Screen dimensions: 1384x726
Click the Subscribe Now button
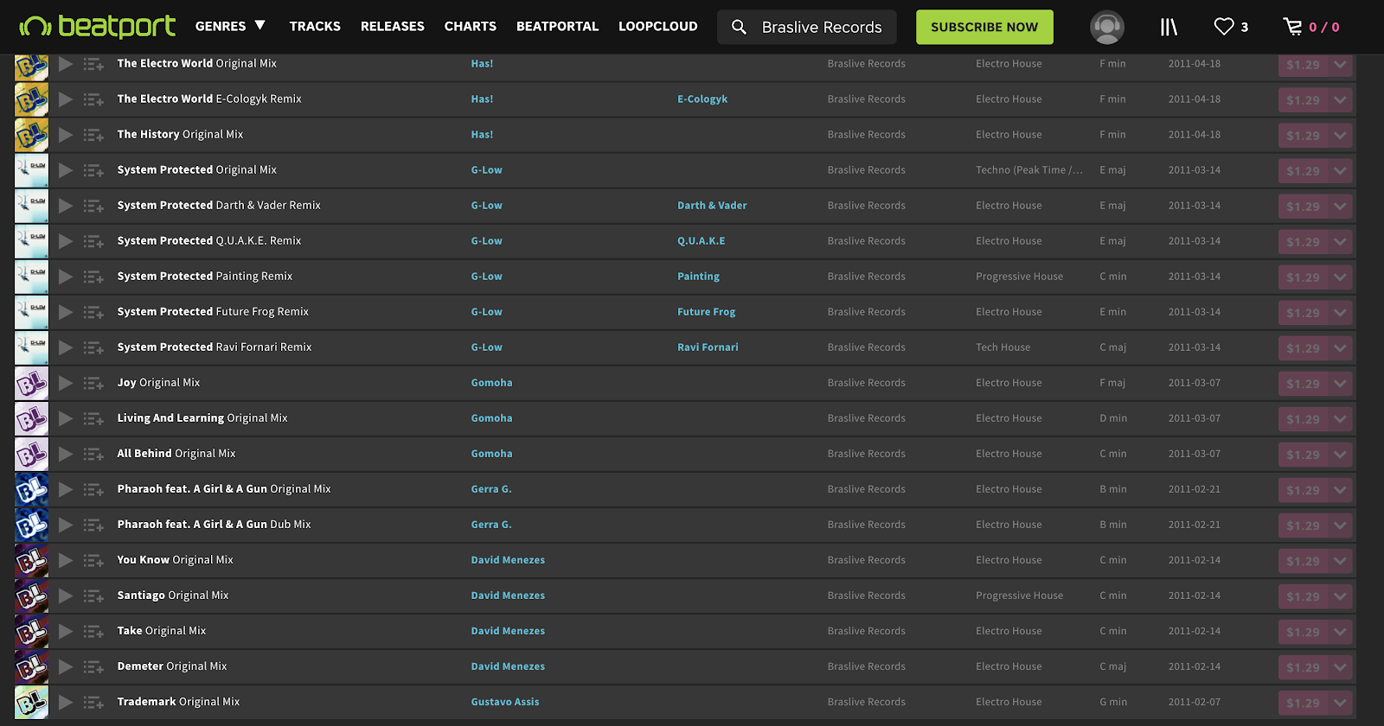(x=984, y=27)
